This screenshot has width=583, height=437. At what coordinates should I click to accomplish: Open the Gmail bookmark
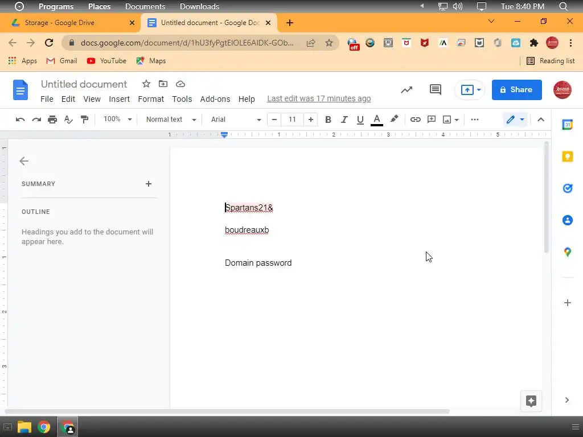61,61
